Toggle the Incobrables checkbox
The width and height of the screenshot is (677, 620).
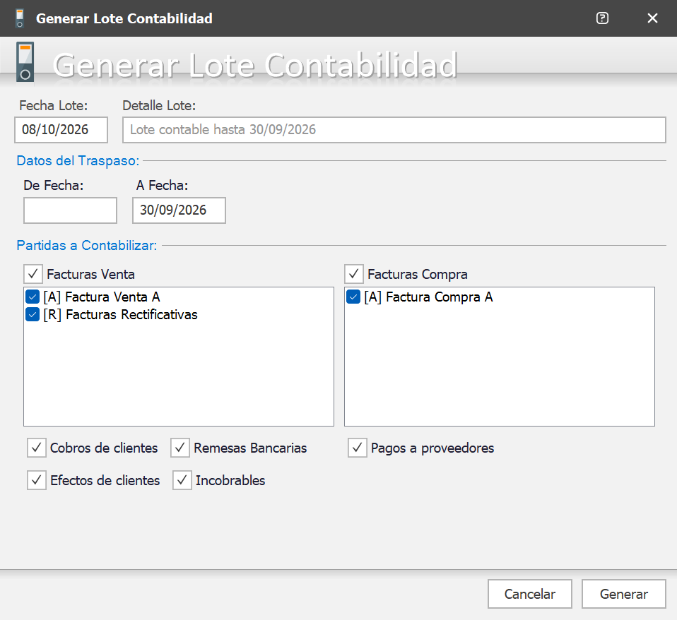(x=182, y=480)
